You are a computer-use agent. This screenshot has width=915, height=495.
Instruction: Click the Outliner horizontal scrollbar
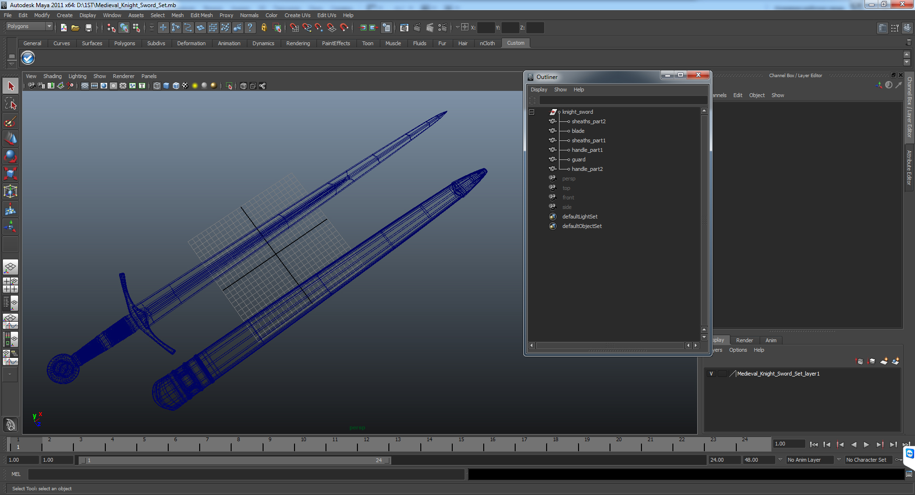(x=611, y=346)
